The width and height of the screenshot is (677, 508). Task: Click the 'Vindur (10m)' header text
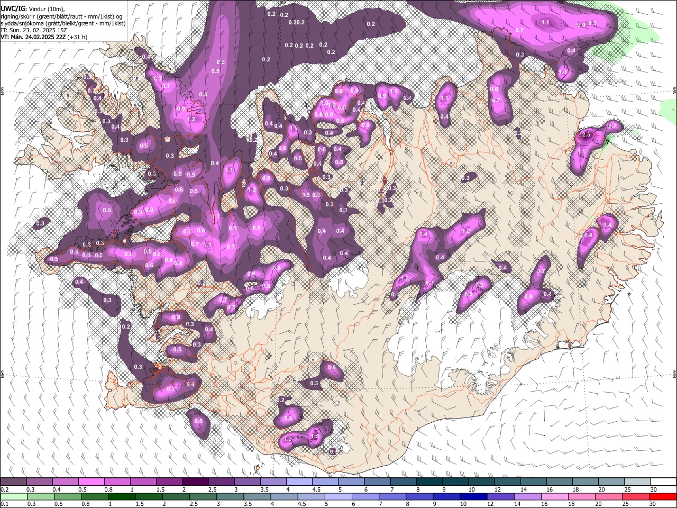[46, 8]
